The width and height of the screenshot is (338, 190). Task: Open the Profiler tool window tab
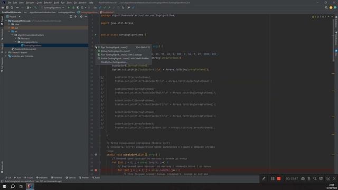[84, 178]
